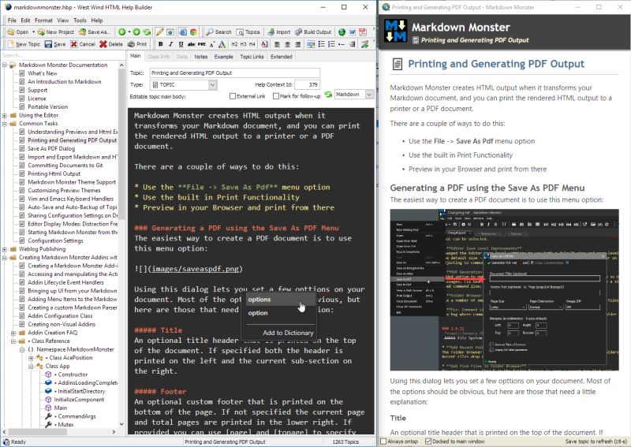The image size is (631, 447).
Task: Expand the Weblog Publishing node
Action: coord(5,249)
